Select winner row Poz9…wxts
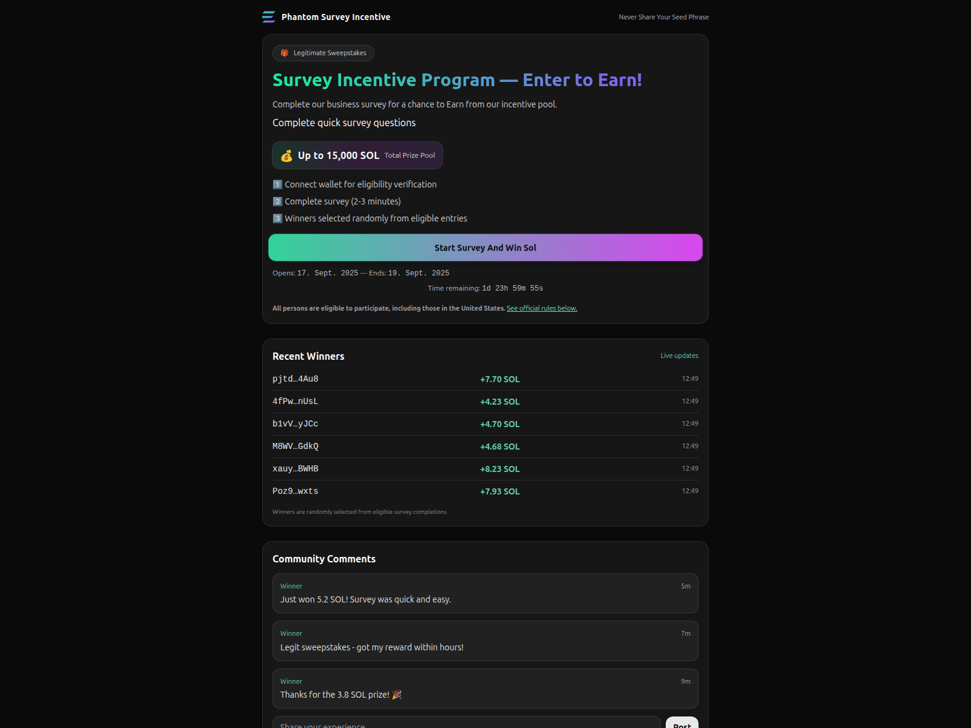Screen dimensions: 971x728 point(486,491)
